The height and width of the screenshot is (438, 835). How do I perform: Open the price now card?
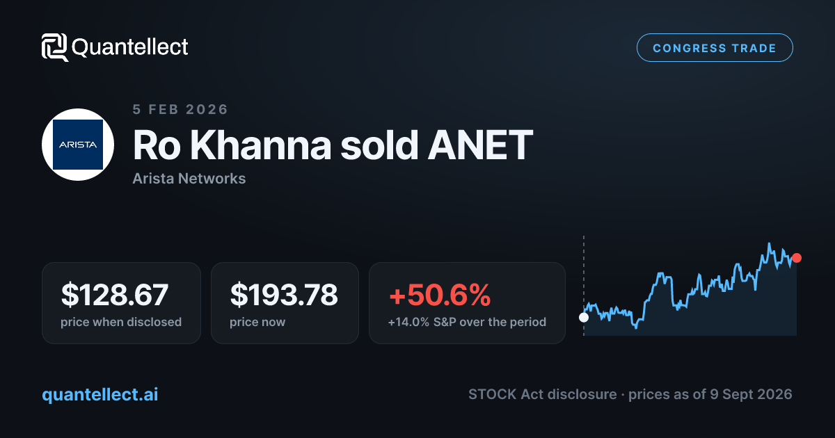point(285,303)
